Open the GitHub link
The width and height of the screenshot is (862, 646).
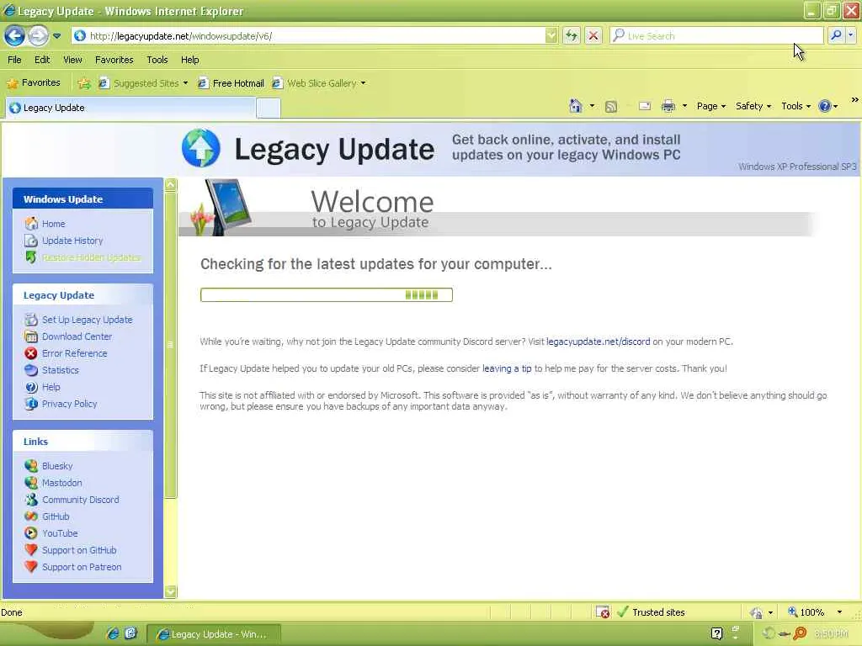(56, 516)
